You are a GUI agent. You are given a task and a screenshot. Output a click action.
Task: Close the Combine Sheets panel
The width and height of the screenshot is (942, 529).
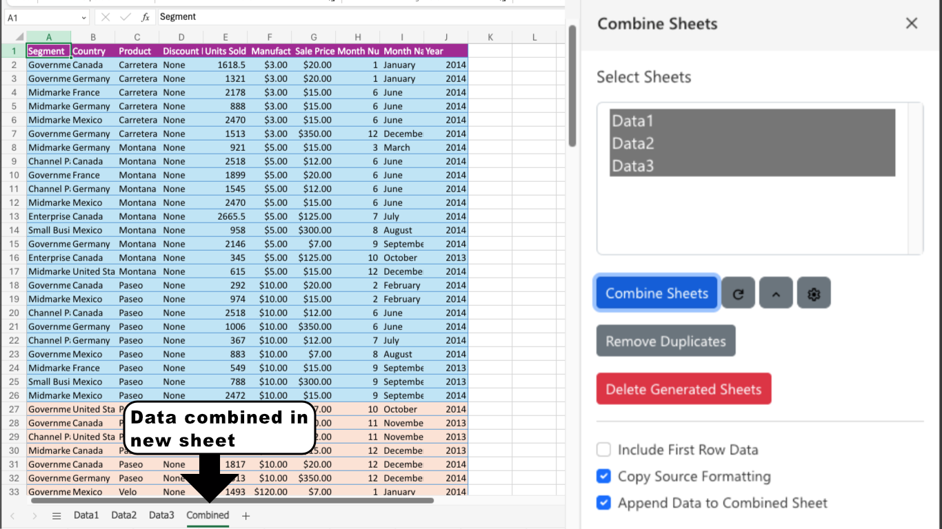(911, 23)
